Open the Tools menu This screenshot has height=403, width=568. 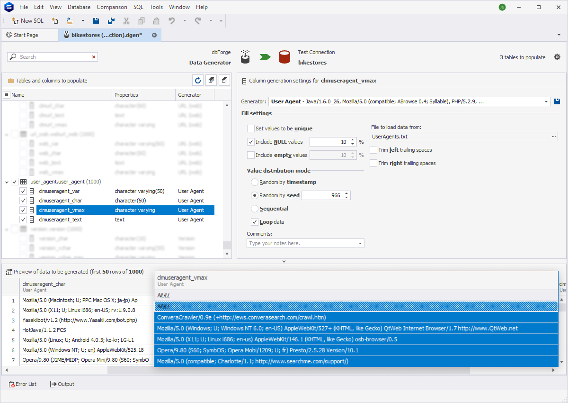[156, 7]
